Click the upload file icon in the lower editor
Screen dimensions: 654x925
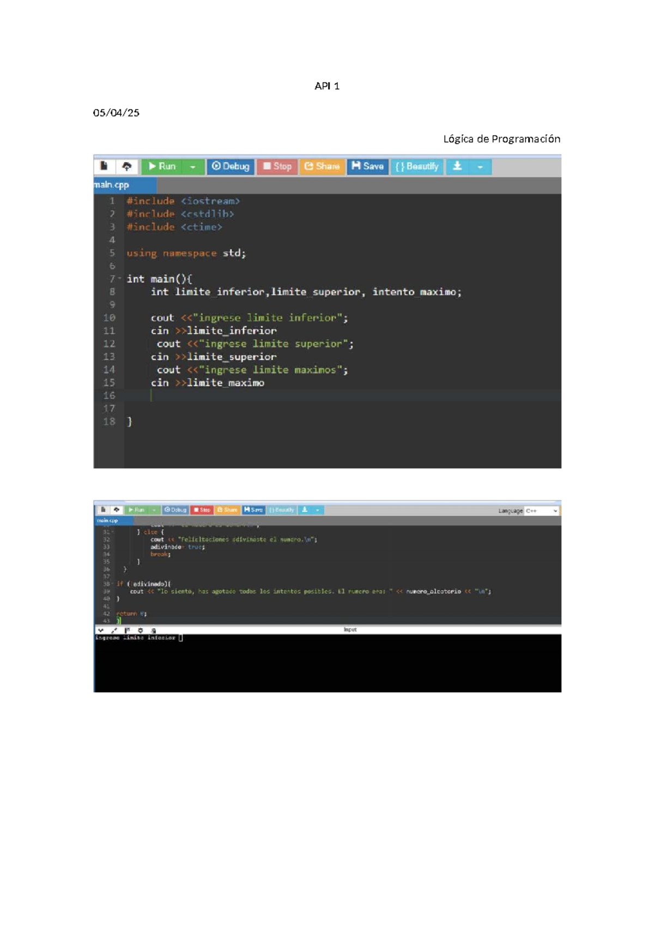pyautogui.click(x=117, y=510)
